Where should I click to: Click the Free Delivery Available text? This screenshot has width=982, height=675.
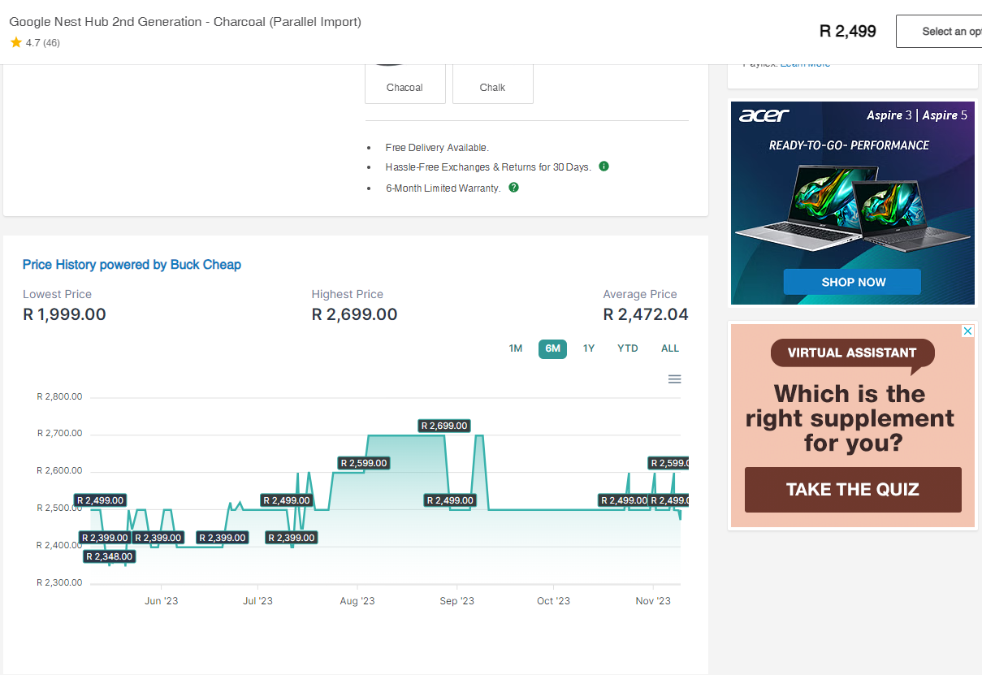coord(437,148)
